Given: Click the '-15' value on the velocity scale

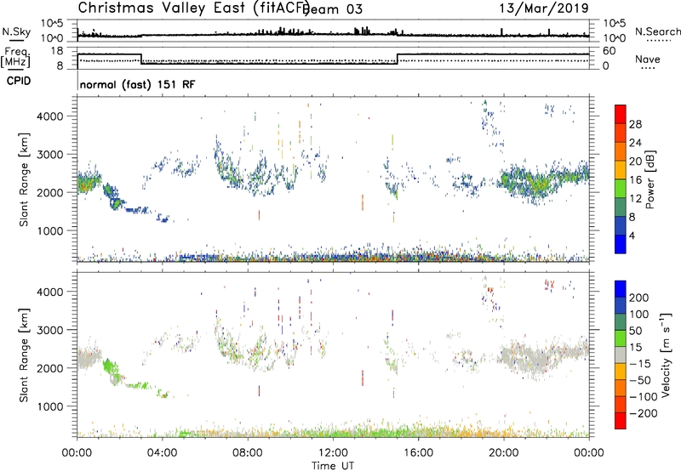Looking at the screenshot, I should point(640,363).
